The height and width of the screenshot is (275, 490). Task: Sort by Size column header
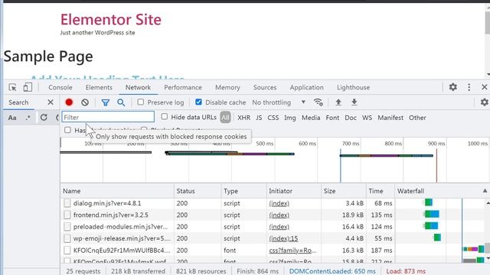(344, 191)
